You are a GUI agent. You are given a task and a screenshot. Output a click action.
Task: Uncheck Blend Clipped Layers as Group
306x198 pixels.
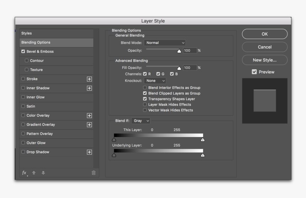point(145,93)
